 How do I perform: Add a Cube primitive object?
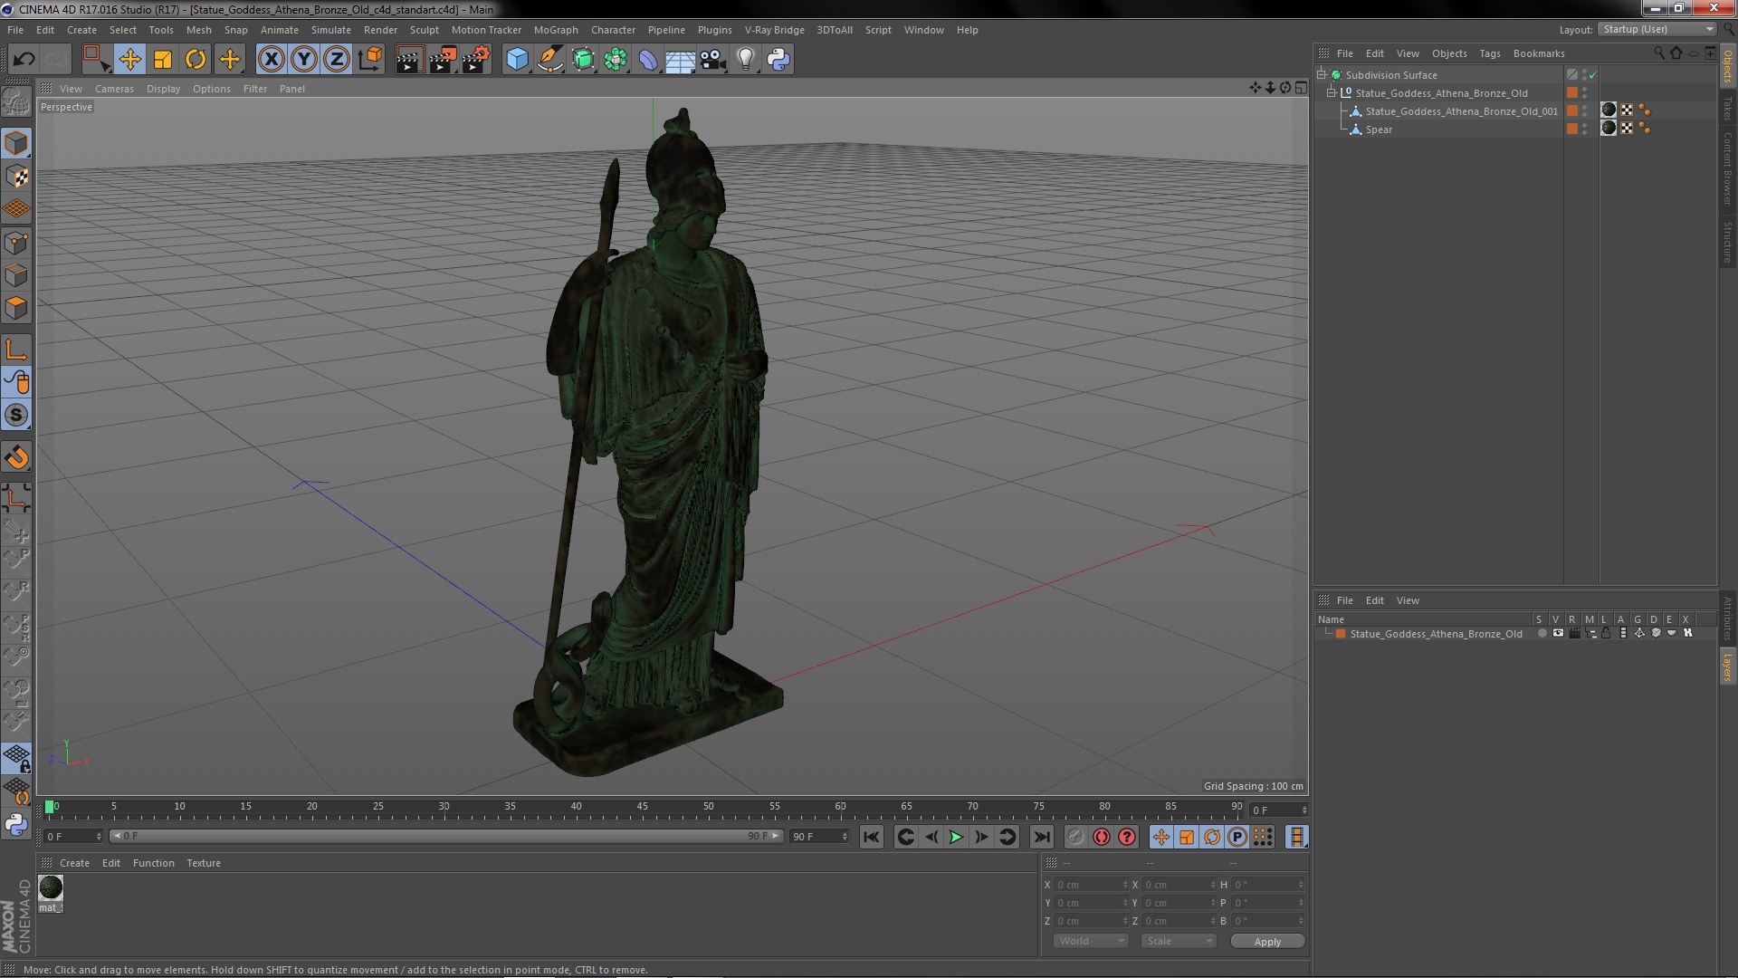click(517, 60)
